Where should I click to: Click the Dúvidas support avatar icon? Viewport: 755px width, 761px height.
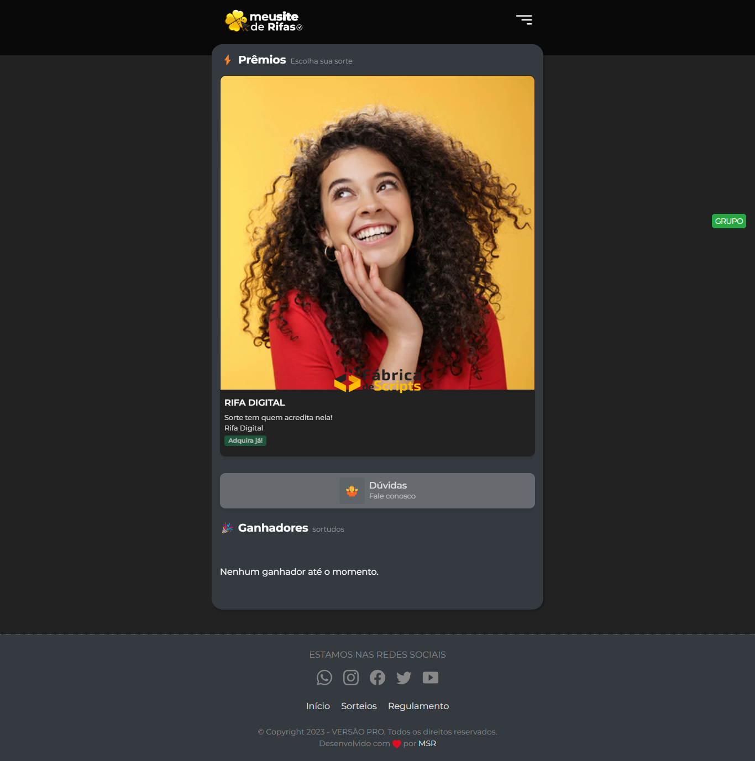coord(352,491)
